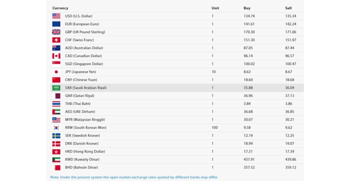The image size is (346, 181).
Task: Click the Currency column header
Action: tap(60, 8)
